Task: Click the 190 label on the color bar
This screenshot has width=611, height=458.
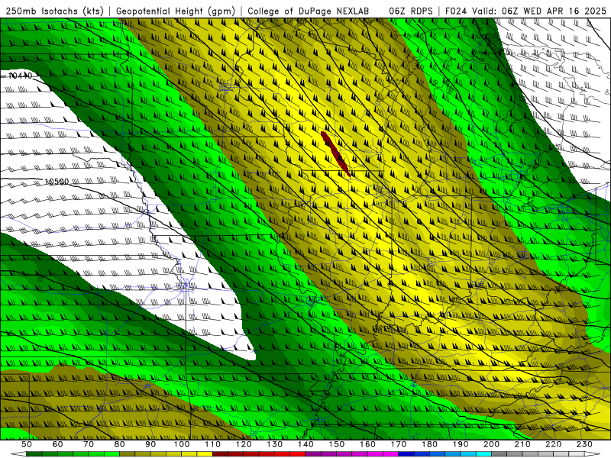Action: pyautogui.click(x=461, y=444)
